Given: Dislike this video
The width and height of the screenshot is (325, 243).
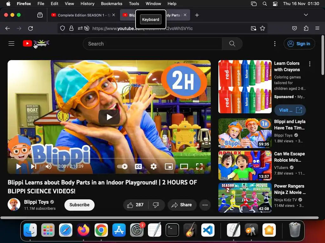Looking at the screenshot, I should pos(156,205).
